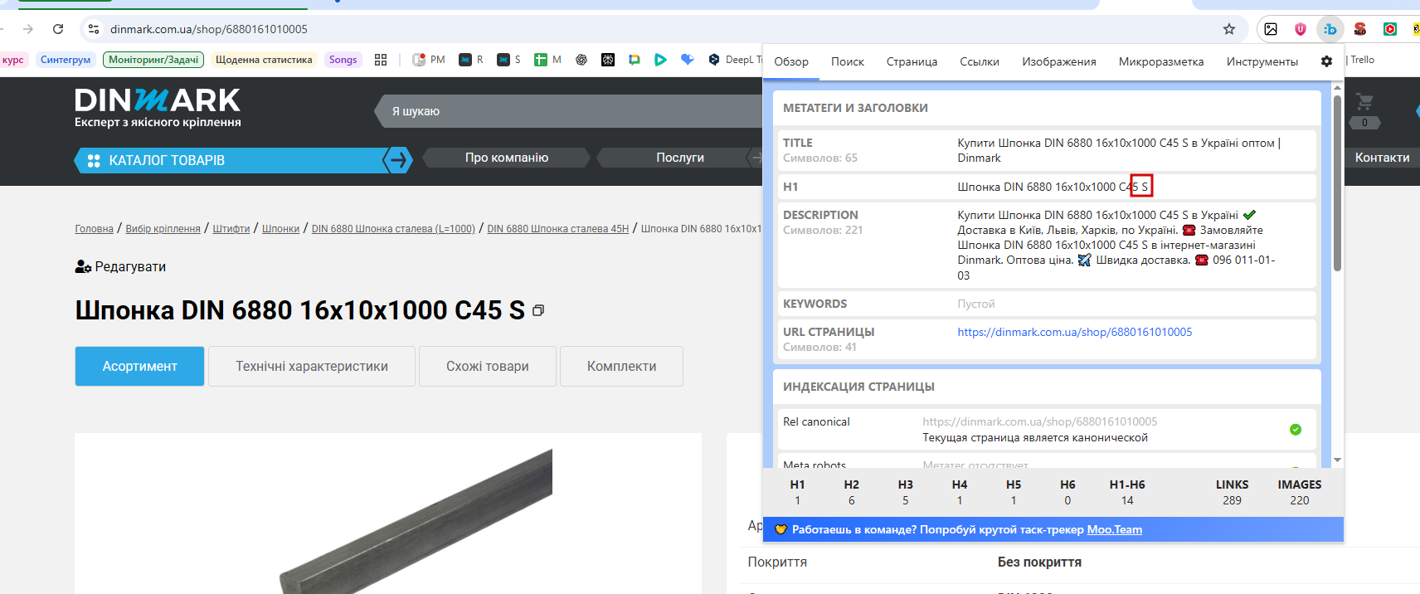This screenshot has width=1420, height=594.
Task: Click Редагувати edit link
Action: click(x=120, y=266)
